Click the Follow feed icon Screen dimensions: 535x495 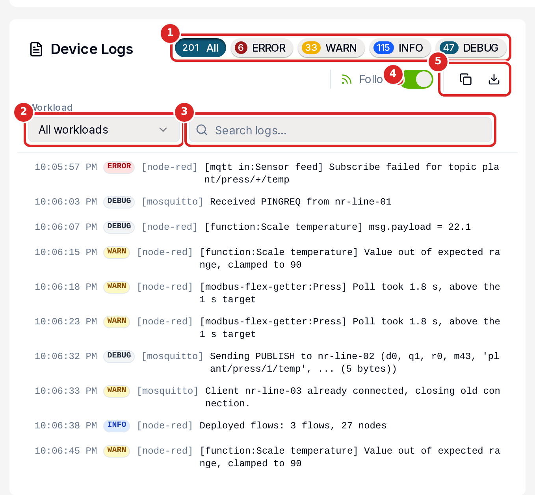coord(346,80)
